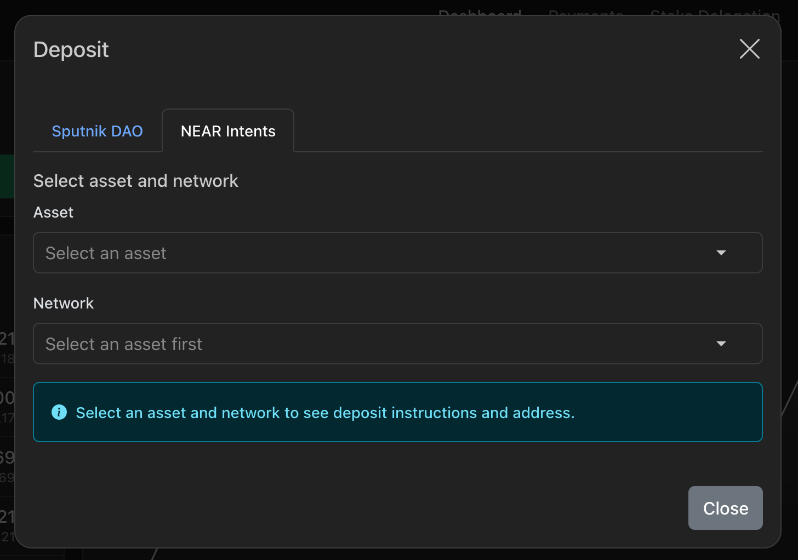The height and width of the screenshot is (560, 798).
Task: Click the Close button
Action: pos(725,508)
